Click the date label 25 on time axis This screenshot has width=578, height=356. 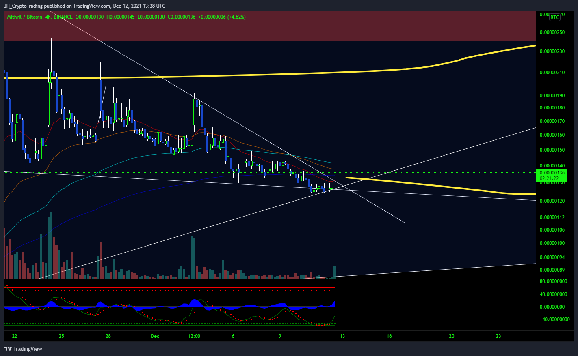[61, 336]
